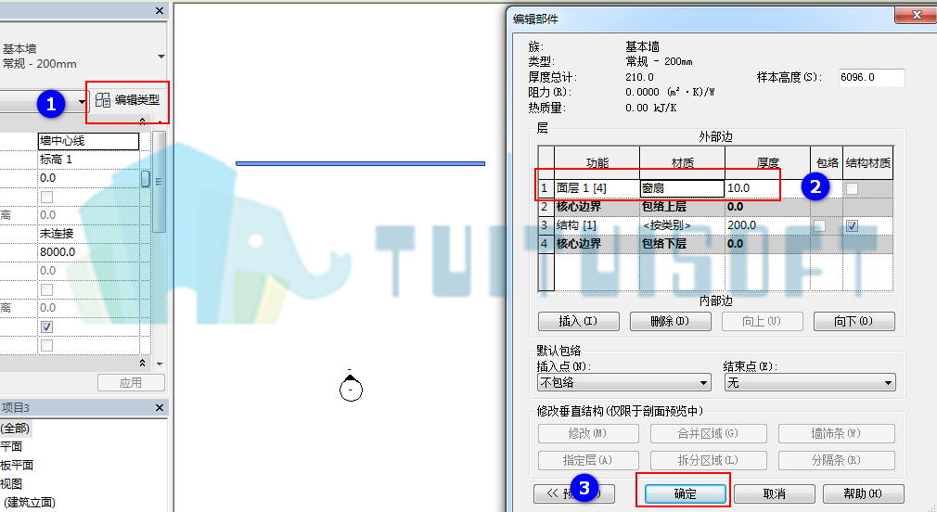Click the Edit Type (编辑类型) button
Screen dimensions: 937x512
click(127, 100)
